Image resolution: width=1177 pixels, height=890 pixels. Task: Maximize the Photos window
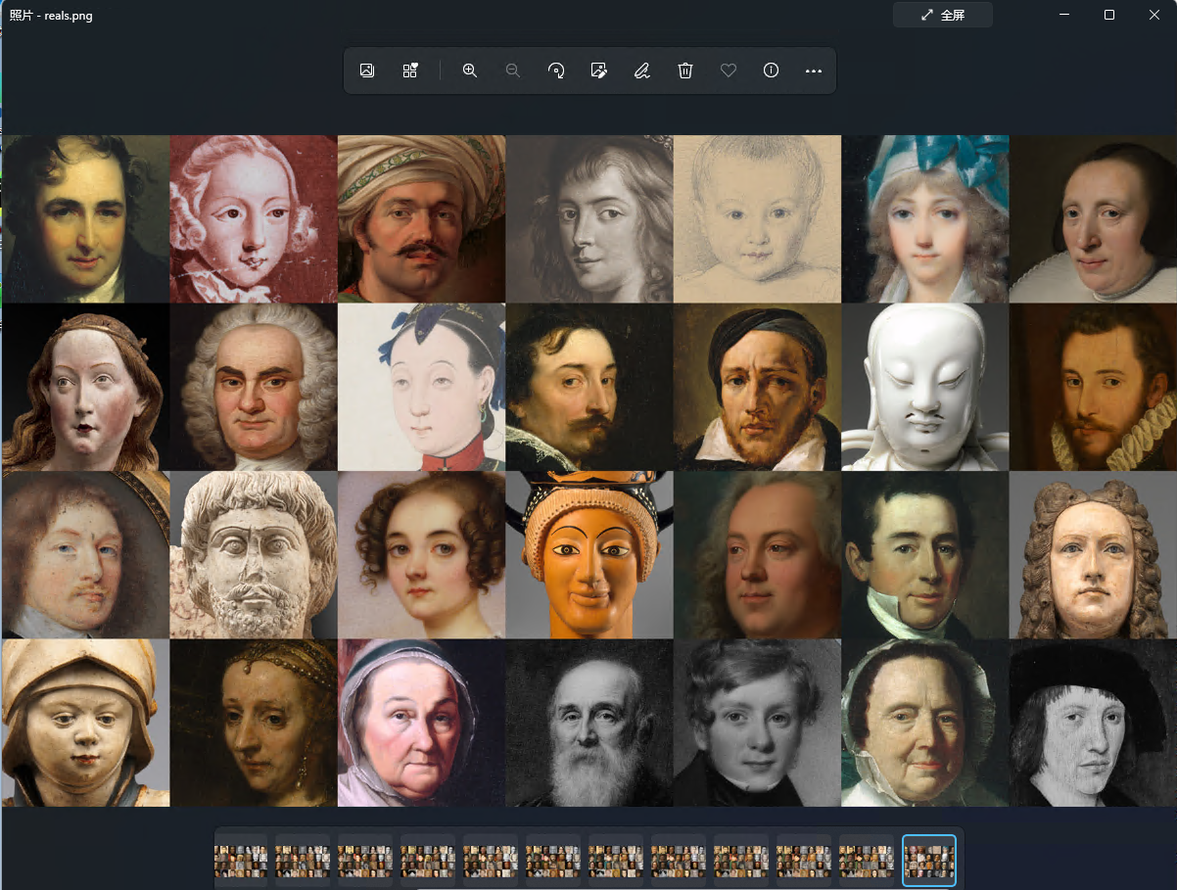coord(1109,15)
